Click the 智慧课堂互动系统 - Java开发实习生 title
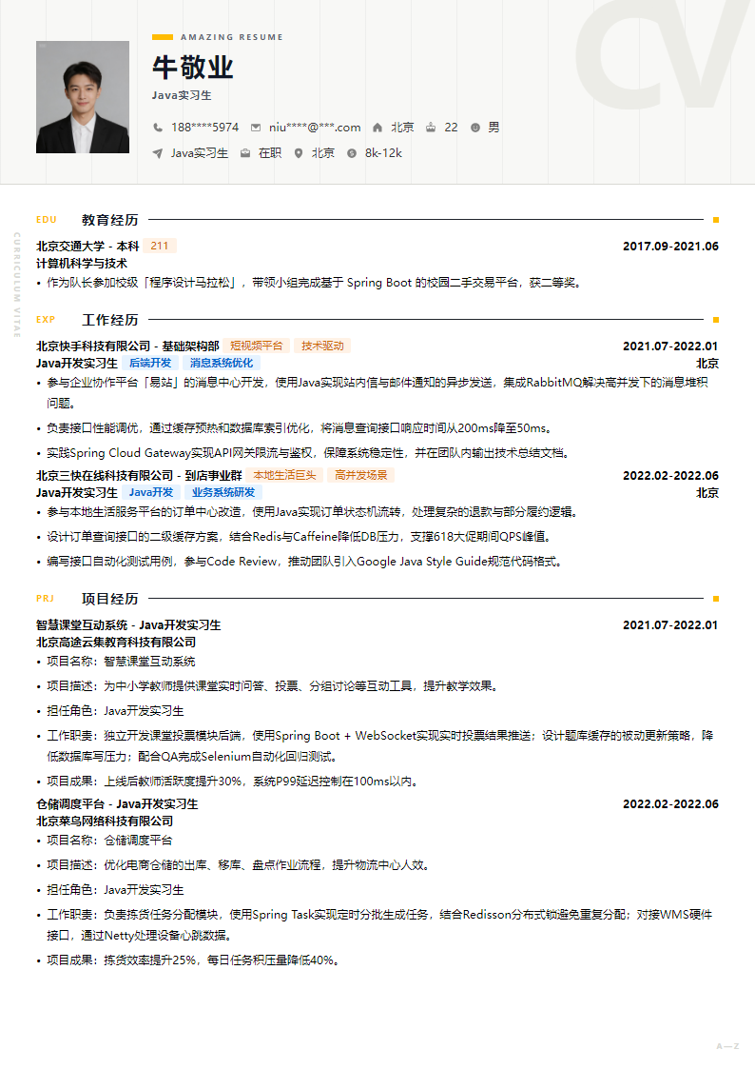The image size is (755, 1069). pyautogui.click(x=128, y=625)
